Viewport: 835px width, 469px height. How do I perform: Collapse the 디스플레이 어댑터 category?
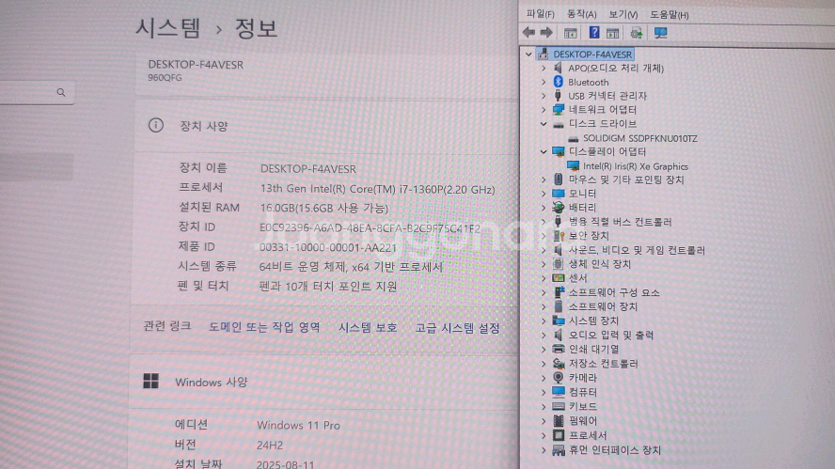544,151
